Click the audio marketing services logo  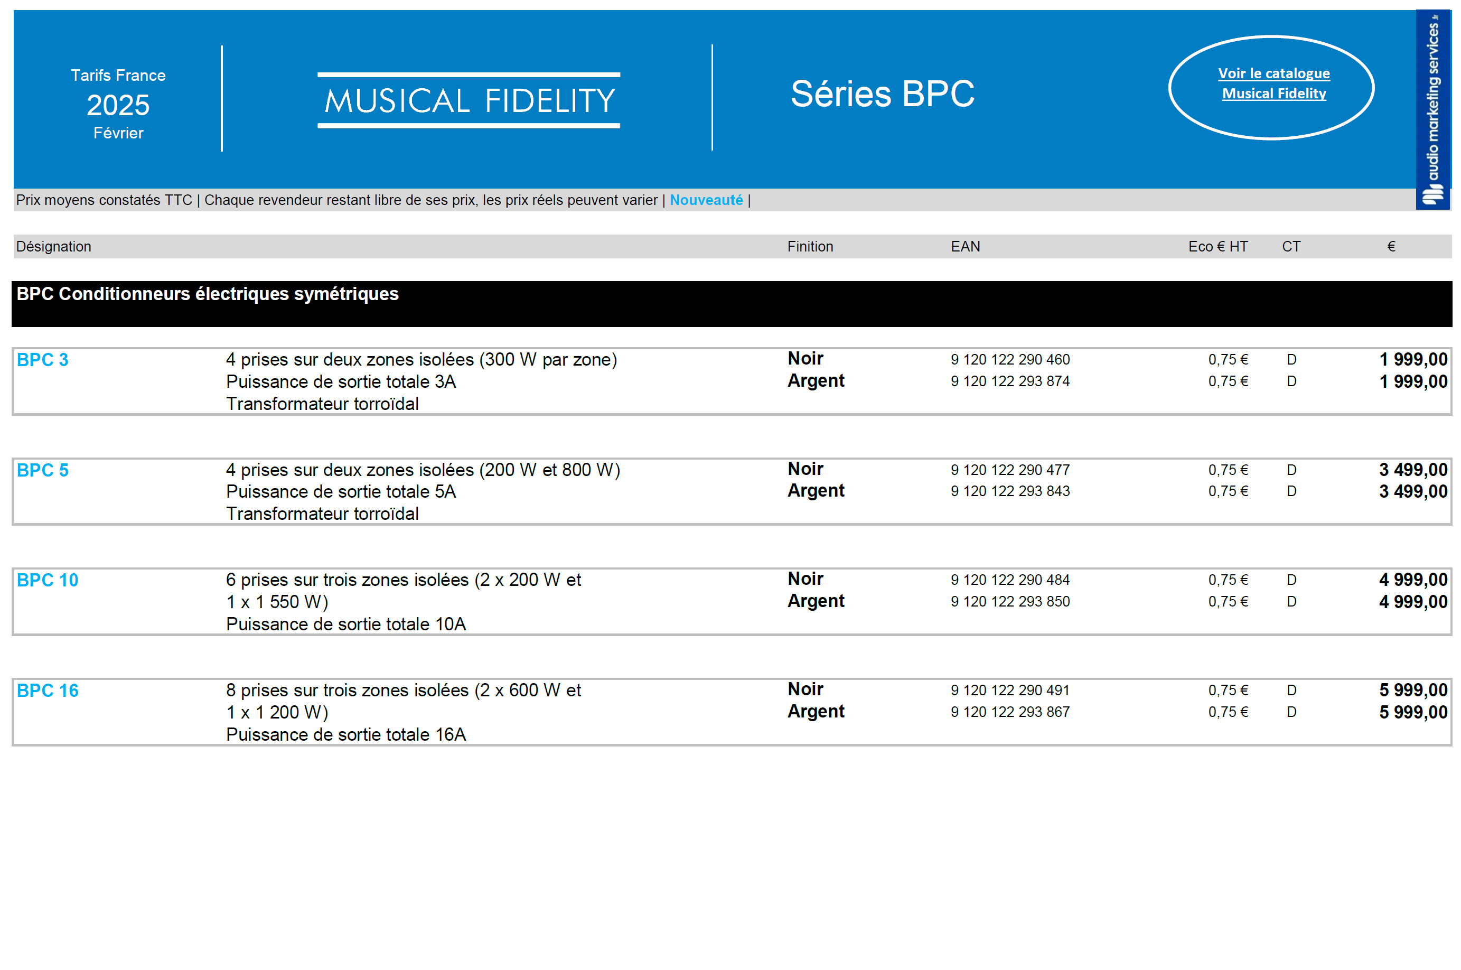(1432, 109)
